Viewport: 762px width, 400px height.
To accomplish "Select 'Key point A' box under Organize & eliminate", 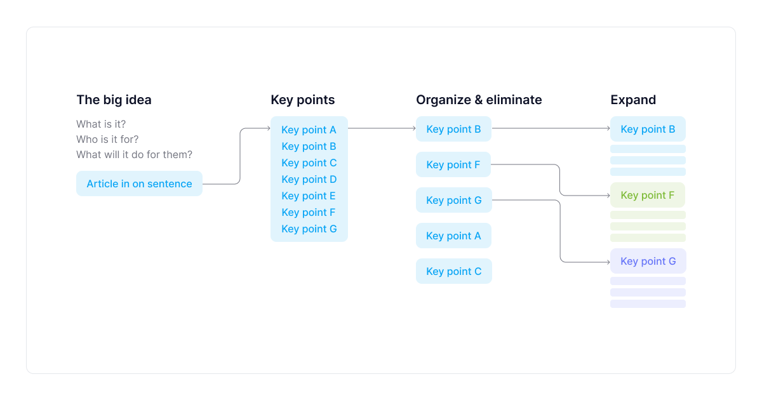I will pyautogui.click(x=453, y=236).
